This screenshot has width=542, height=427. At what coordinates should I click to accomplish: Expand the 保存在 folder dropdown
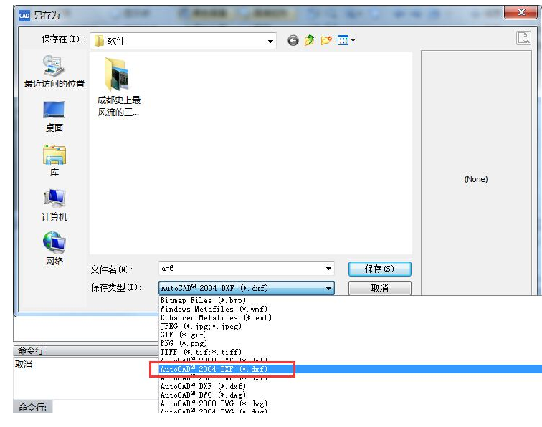pyautogui.click(x=270, y=42)
